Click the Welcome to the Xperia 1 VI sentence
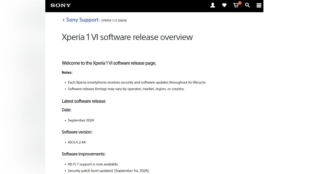309x174 pixels. (109, 63)
